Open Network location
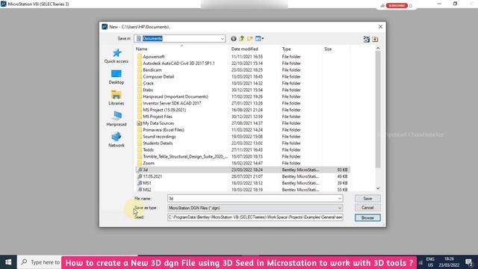Image resolution: width=478 pixels, height=269 pixels. (117, 140)
